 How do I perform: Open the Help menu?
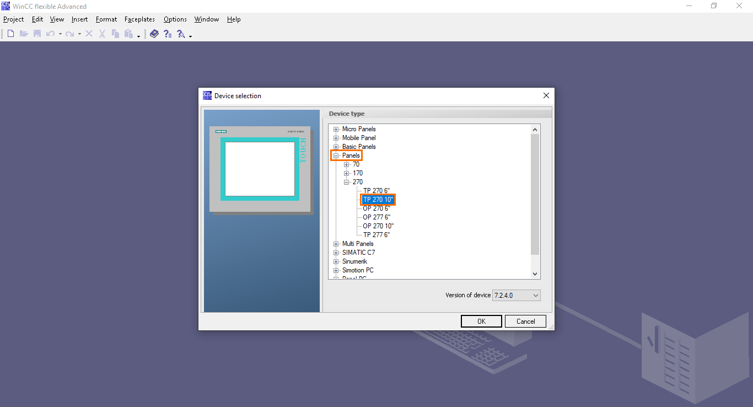[234, 19]
